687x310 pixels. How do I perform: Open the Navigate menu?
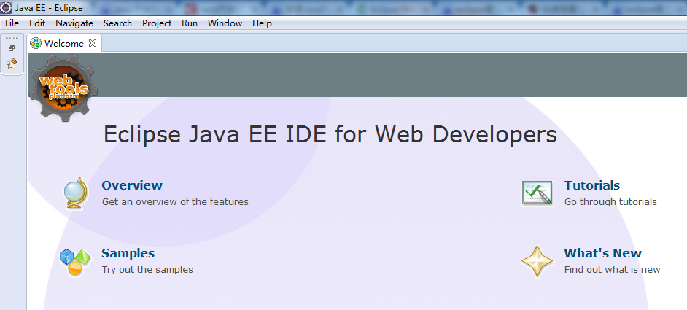(x=74, y=23)
